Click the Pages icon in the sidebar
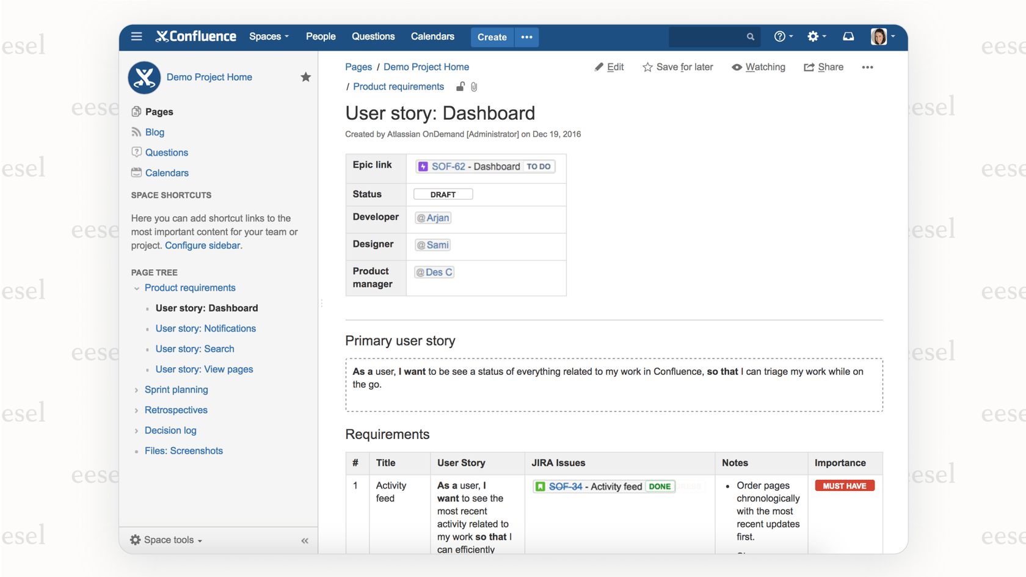Viewport: 1026px width, 577px height. [x=135, y=111]
